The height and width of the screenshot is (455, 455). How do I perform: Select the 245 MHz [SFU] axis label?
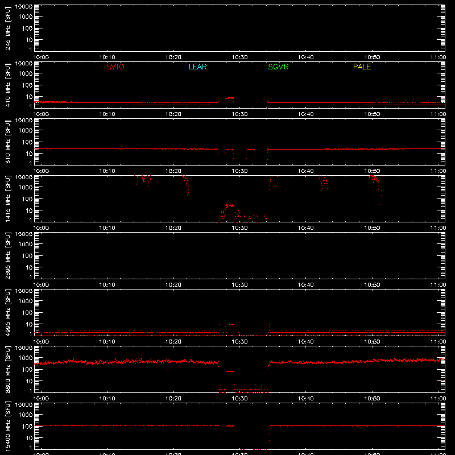(x=7, y=28)
